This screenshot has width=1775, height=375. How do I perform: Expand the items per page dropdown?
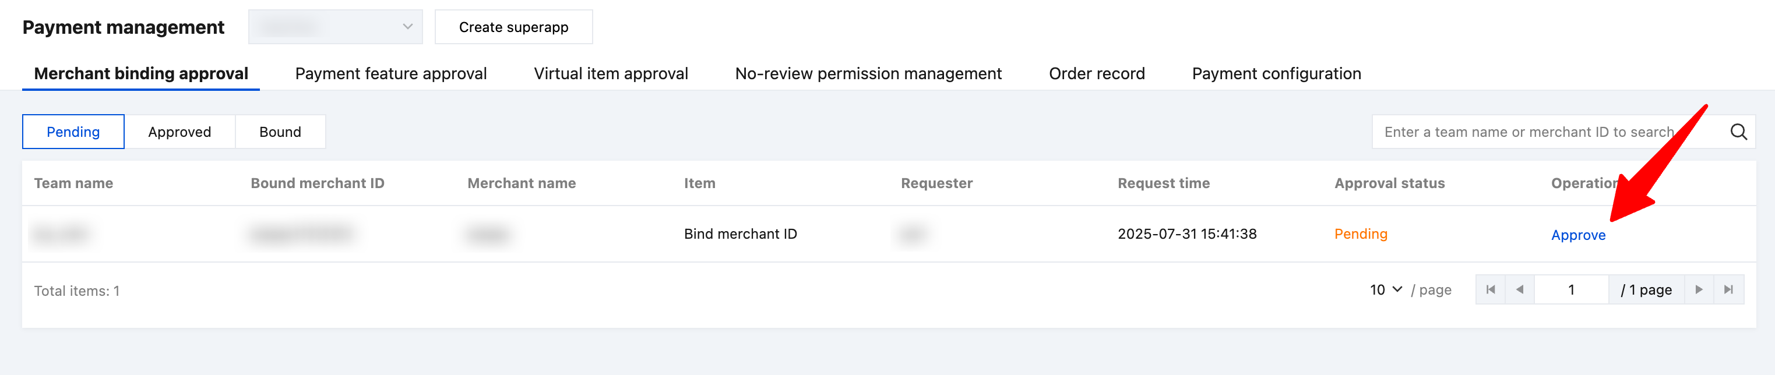[x=1385, y=289]
